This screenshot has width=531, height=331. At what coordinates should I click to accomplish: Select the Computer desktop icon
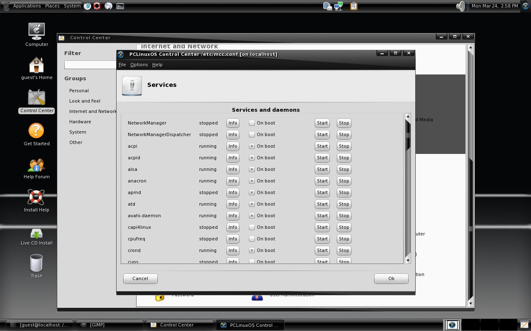pyautogui.click(x=37, y=35)
